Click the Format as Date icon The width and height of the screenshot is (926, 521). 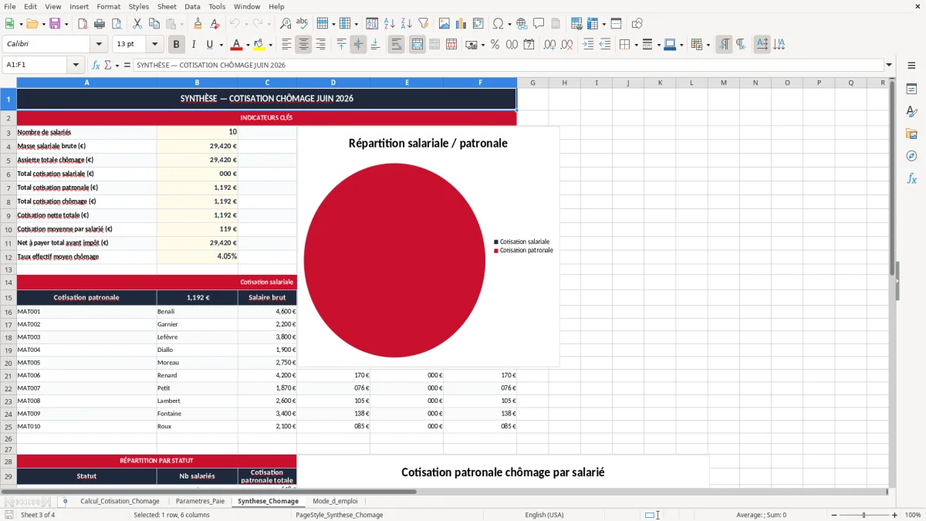529,45
